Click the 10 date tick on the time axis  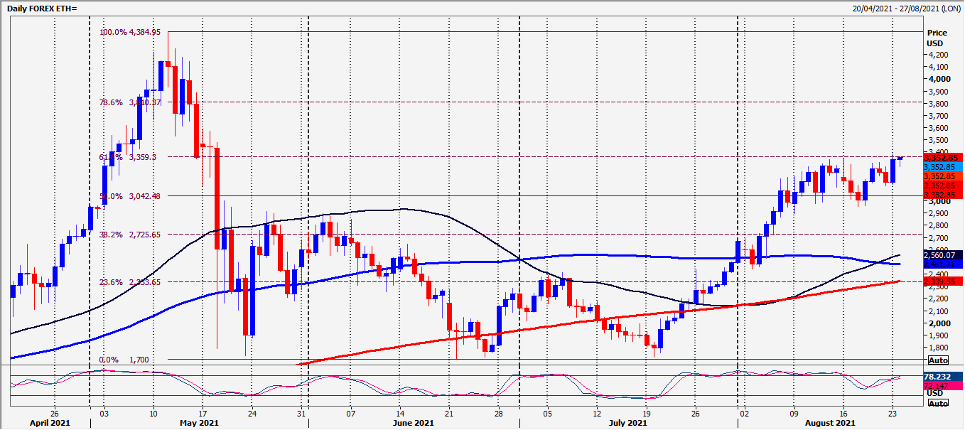153,412
